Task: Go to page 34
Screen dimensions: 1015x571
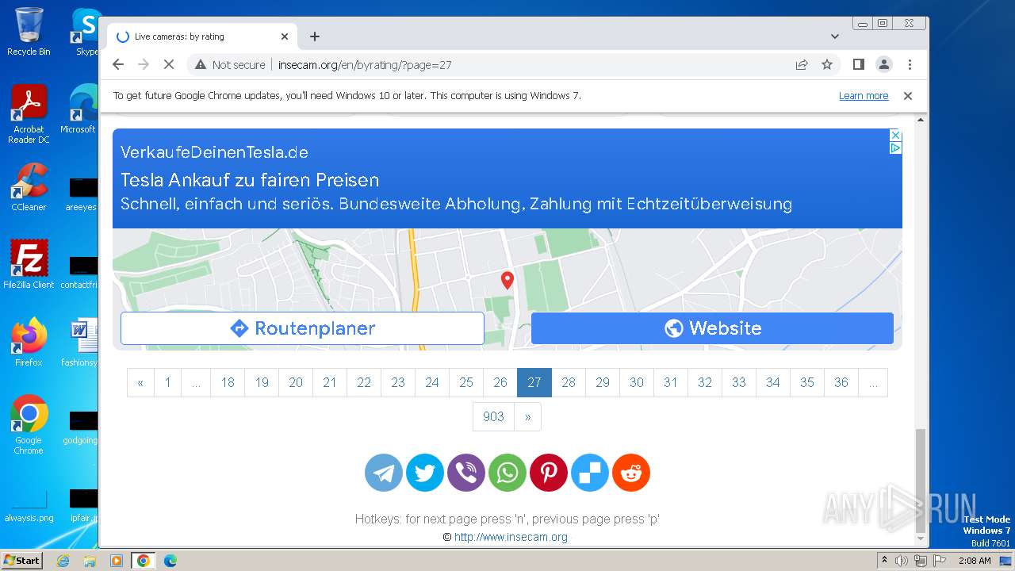Action: (x=773, y=382)
